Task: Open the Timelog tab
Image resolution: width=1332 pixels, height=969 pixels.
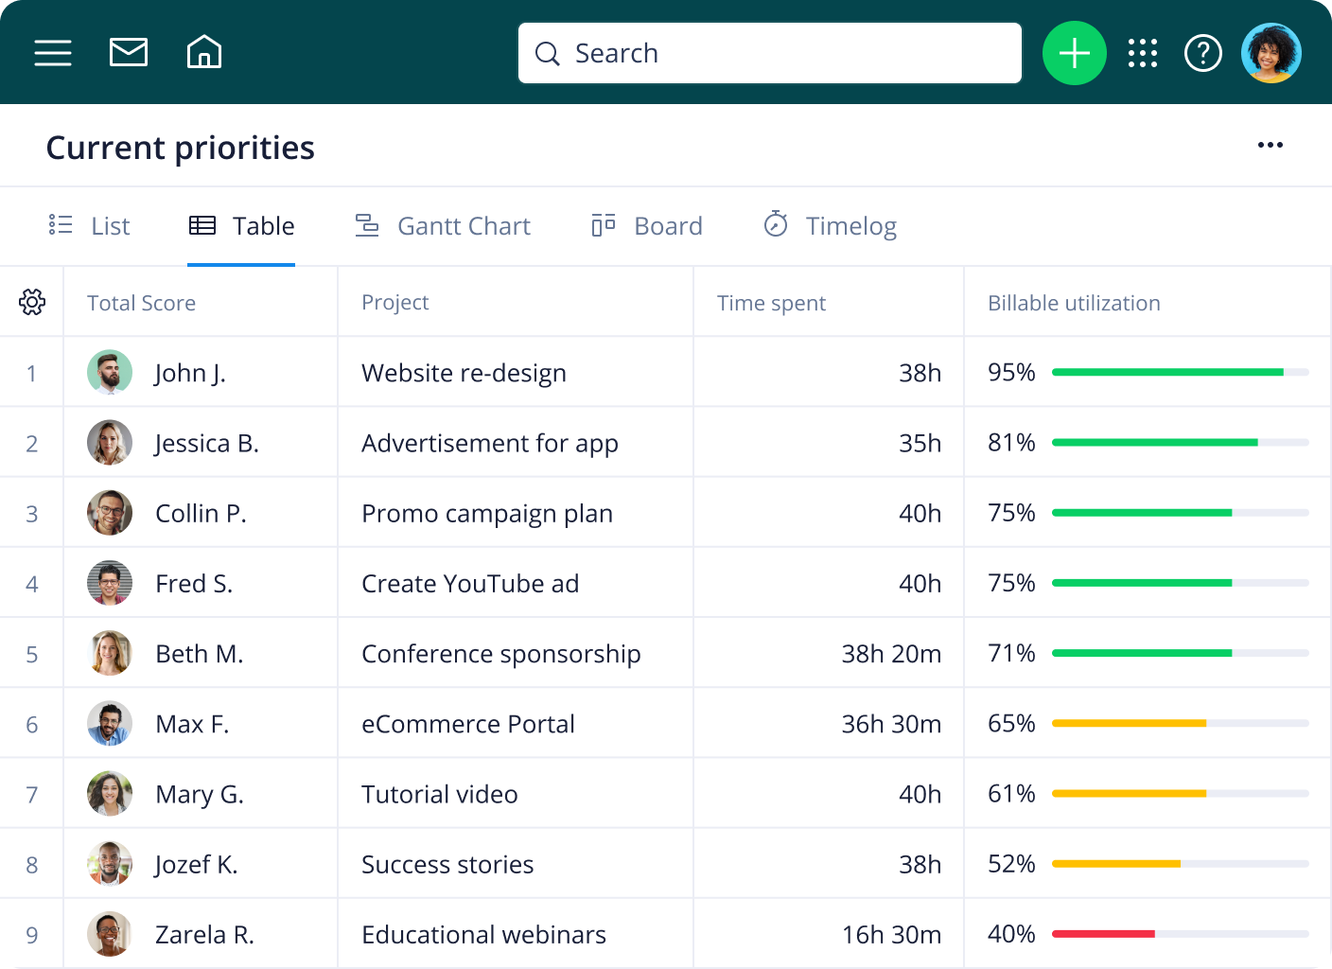Action: [x=830, y=226]
